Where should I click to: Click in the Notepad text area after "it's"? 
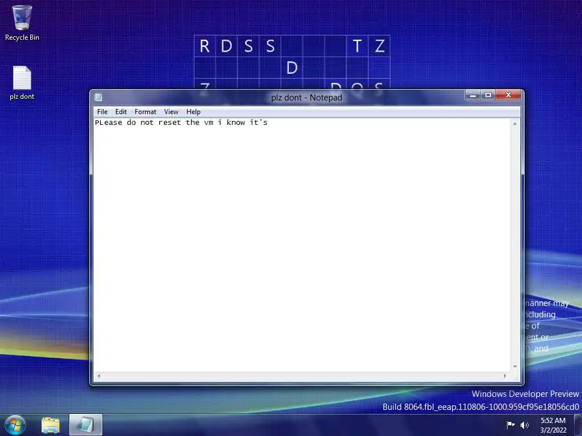269,123
